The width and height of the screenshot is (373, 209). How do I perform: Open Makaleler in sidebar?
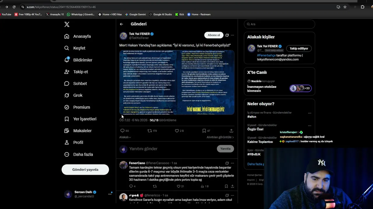(78, 131)
